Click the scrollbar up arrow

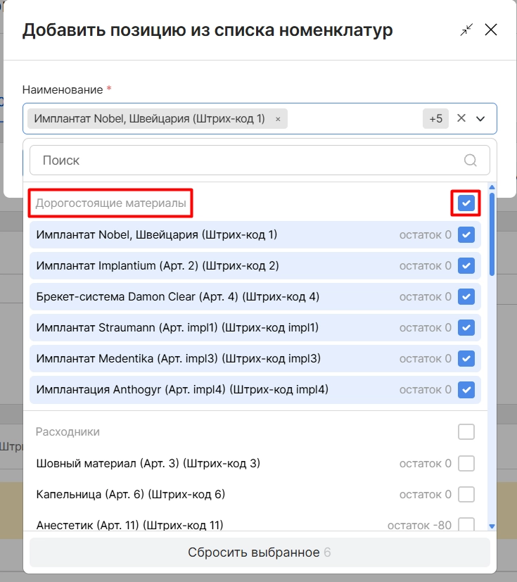(492, 187)
